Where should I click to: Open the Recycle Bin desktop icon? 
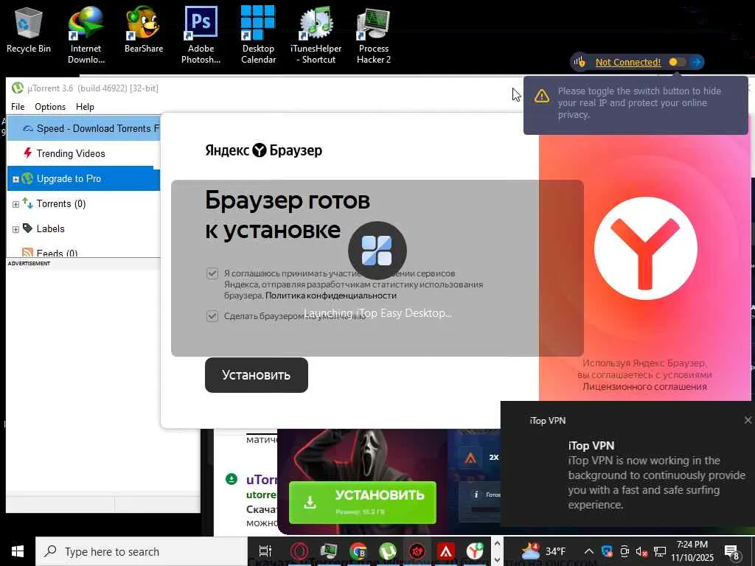[x=29, y=29]
